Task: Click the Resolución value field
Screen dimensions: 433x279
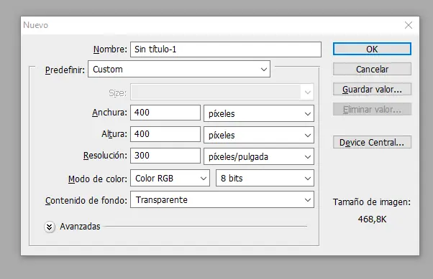Action: tap(165, 156)
